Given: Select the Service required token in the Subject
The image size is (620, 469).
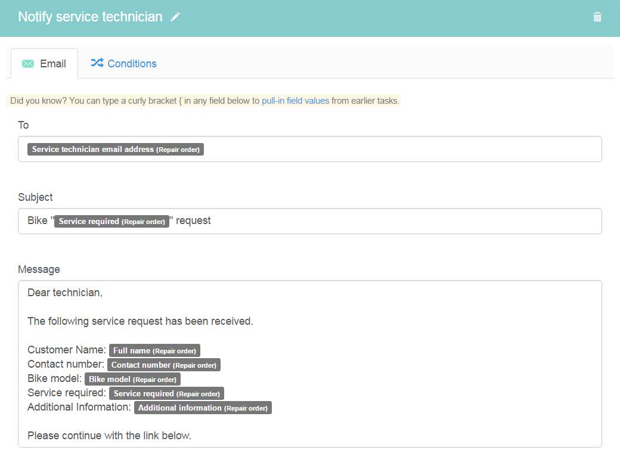Looking at the screenshot, I should click(x=111, y=221).
